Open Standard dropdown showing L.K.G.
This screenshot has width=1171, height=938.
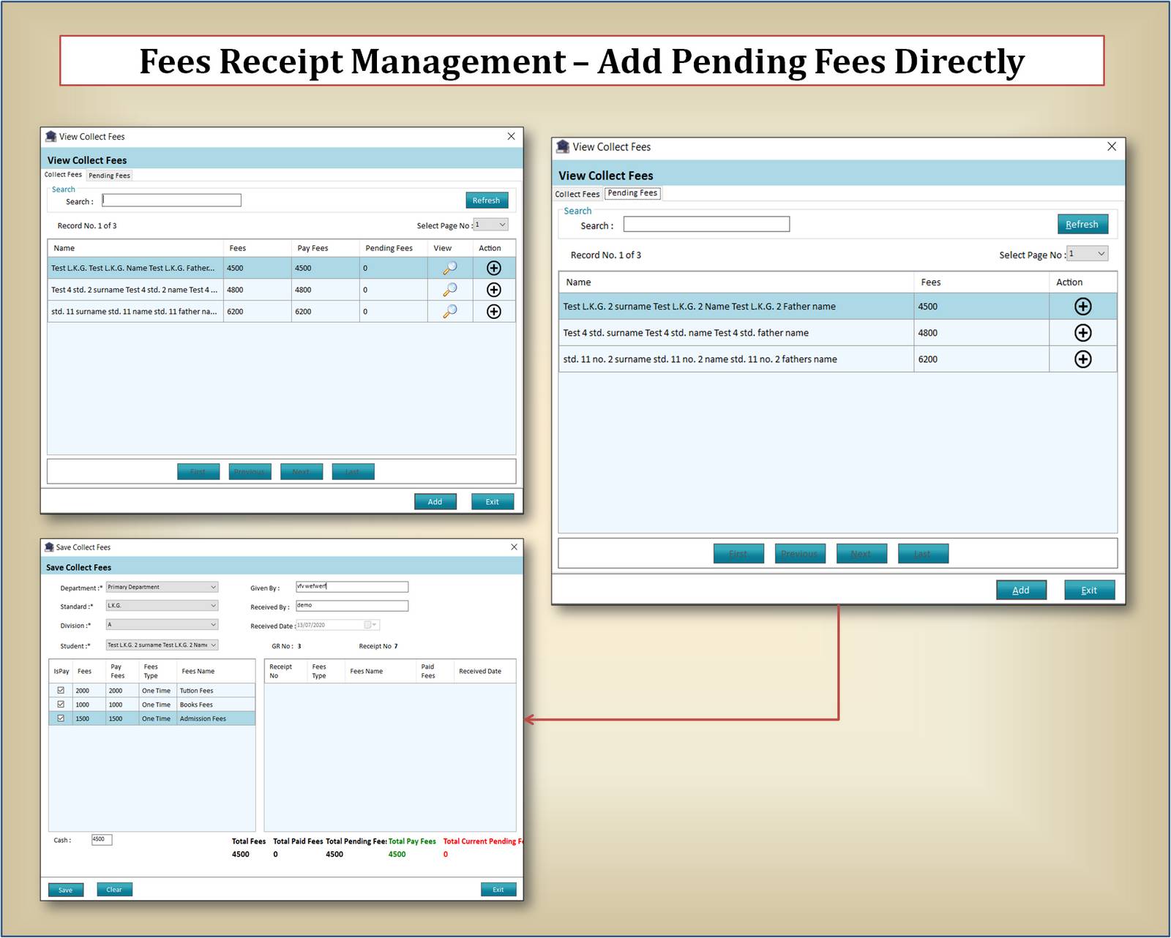pos(162,605)
